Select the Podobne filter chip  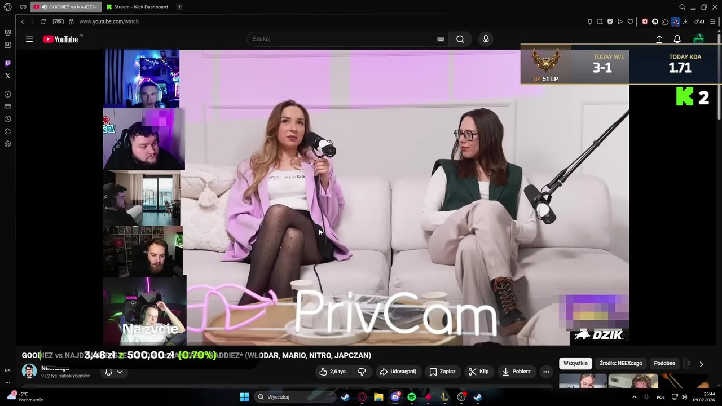click(664, 363)
